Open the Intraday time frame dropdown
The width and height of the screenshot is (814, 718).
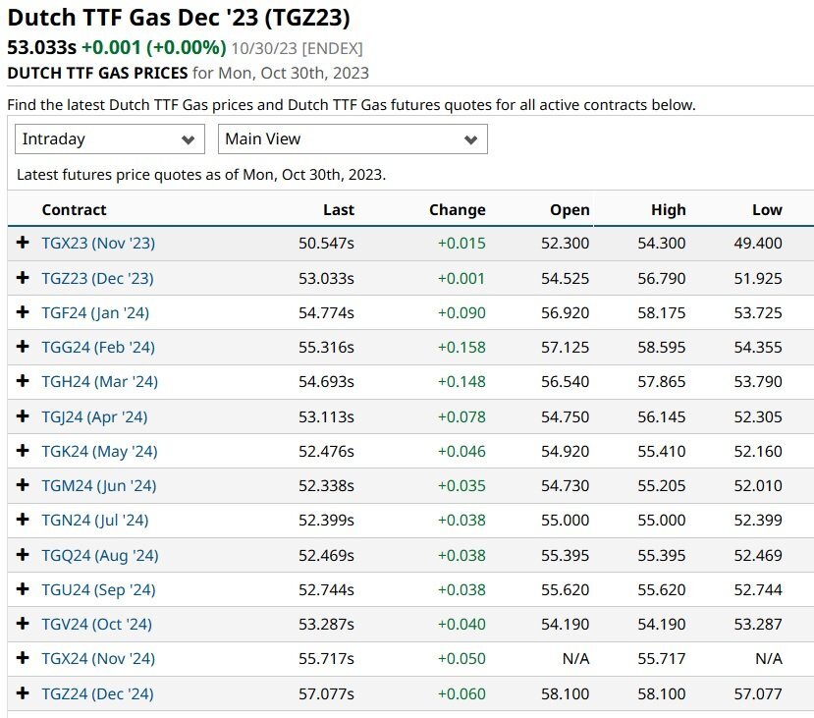point(110,139)
